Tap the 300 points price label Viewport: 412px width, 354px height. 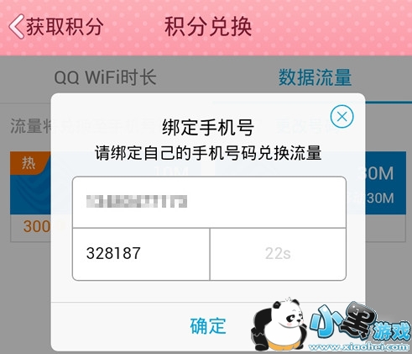point(37,226)
